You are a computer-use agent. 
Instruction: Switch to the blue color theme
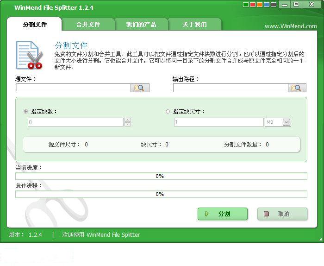[267, 5]
